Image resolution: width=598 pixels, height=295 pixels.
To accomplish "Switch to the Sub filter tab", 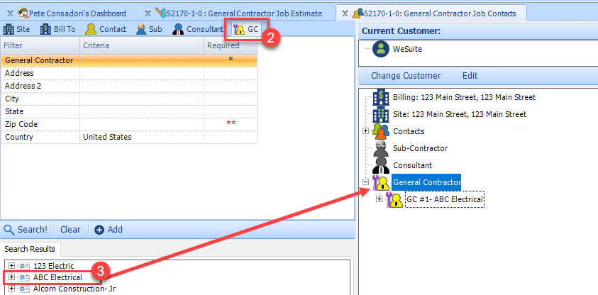I will [x=149, y=29].
